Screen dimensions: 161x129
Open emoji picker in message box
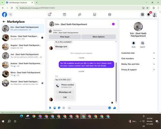pyautogui.click(x=109, y=108)
